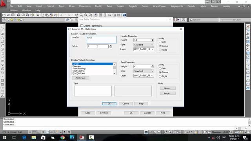Select Center justify for header
Image resolution: width=251 pixels, height=141 pixels.
coord(160,46)
